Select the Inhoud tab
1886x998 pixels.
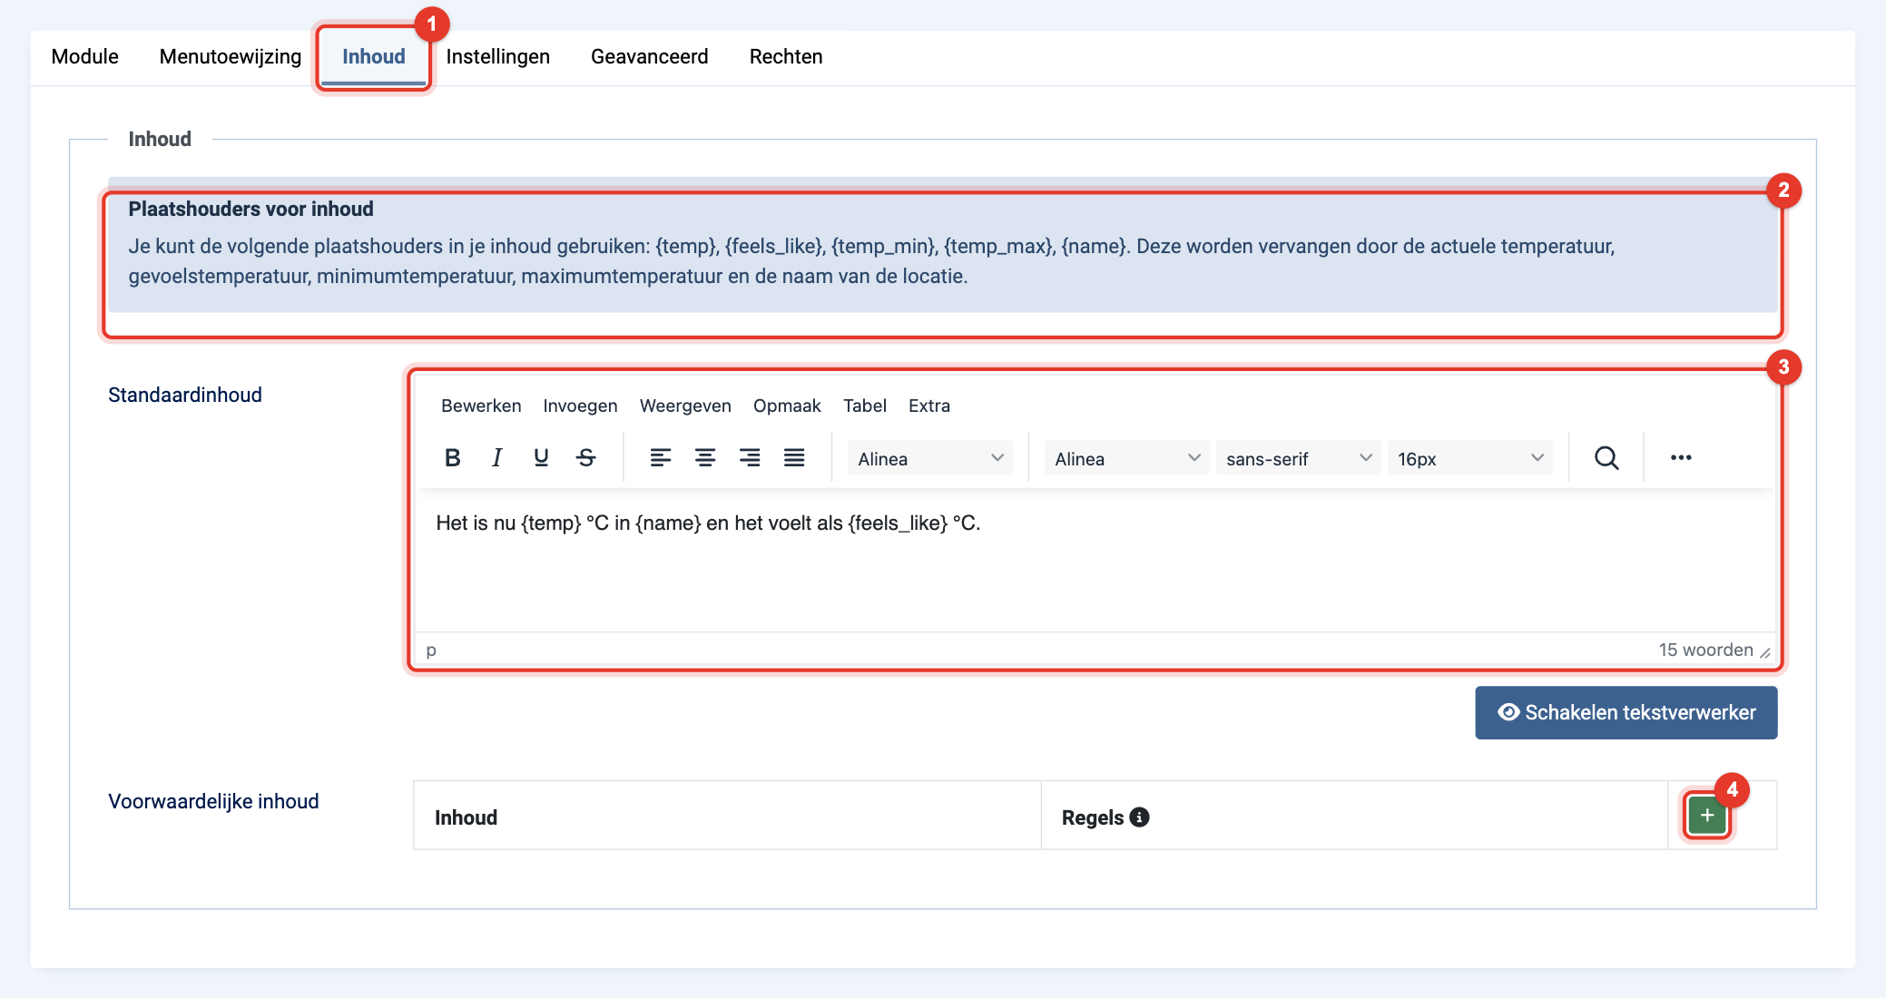click(x=373, y=56)
